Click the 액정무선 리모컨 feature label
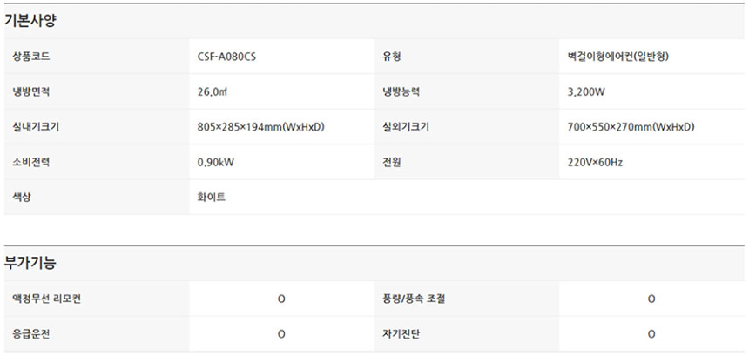The image size is (749, 356). [47, 299]
